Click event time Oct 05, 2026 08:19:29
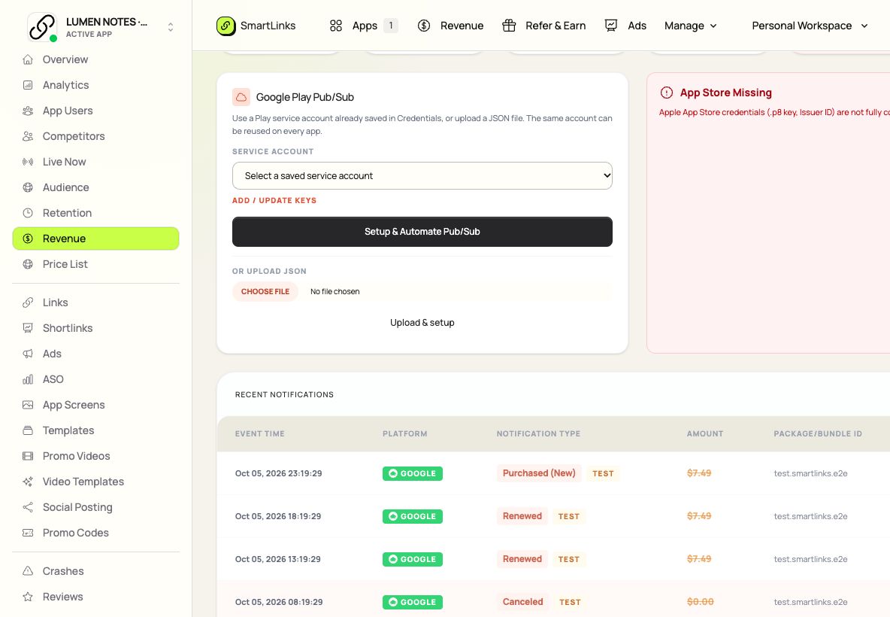Viewport: 890px width, 617px height. tap(279, 602)
